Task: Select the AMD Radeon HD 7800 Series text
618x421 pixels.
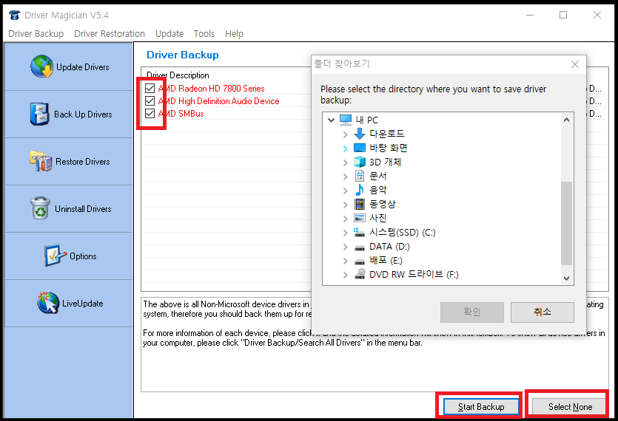Action: (x=211, y=89)
